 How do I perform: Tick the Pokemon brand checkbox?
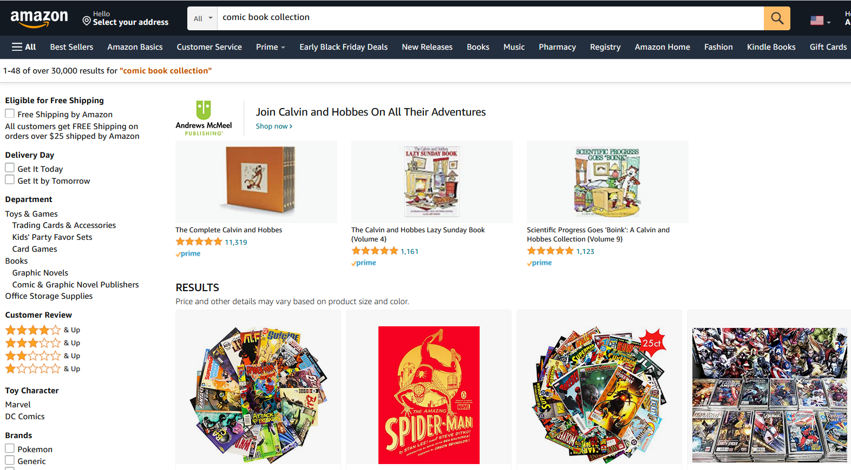point(10,449)
